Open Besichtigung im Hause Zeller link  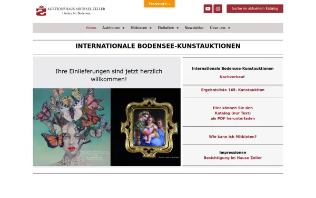(x=233, y=158)
